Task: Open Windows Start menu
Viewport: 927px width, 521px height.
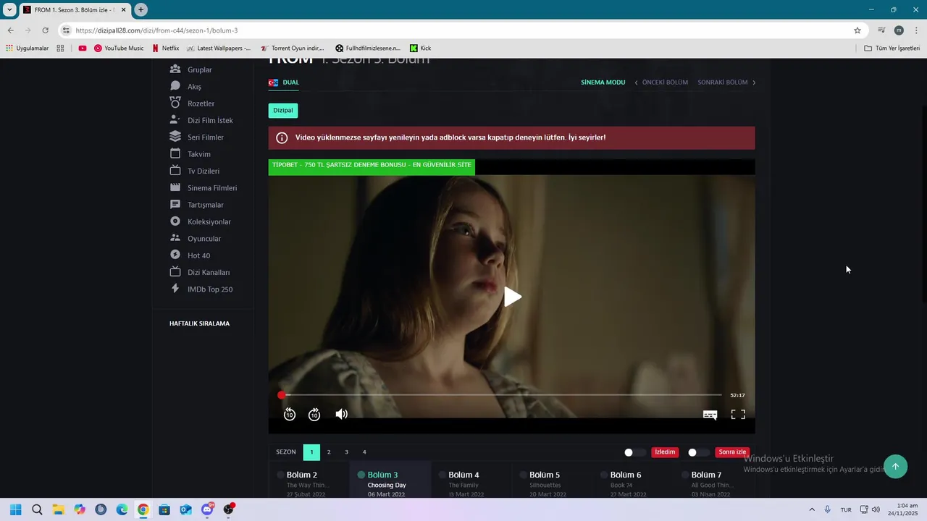Action: click(16, 509)
